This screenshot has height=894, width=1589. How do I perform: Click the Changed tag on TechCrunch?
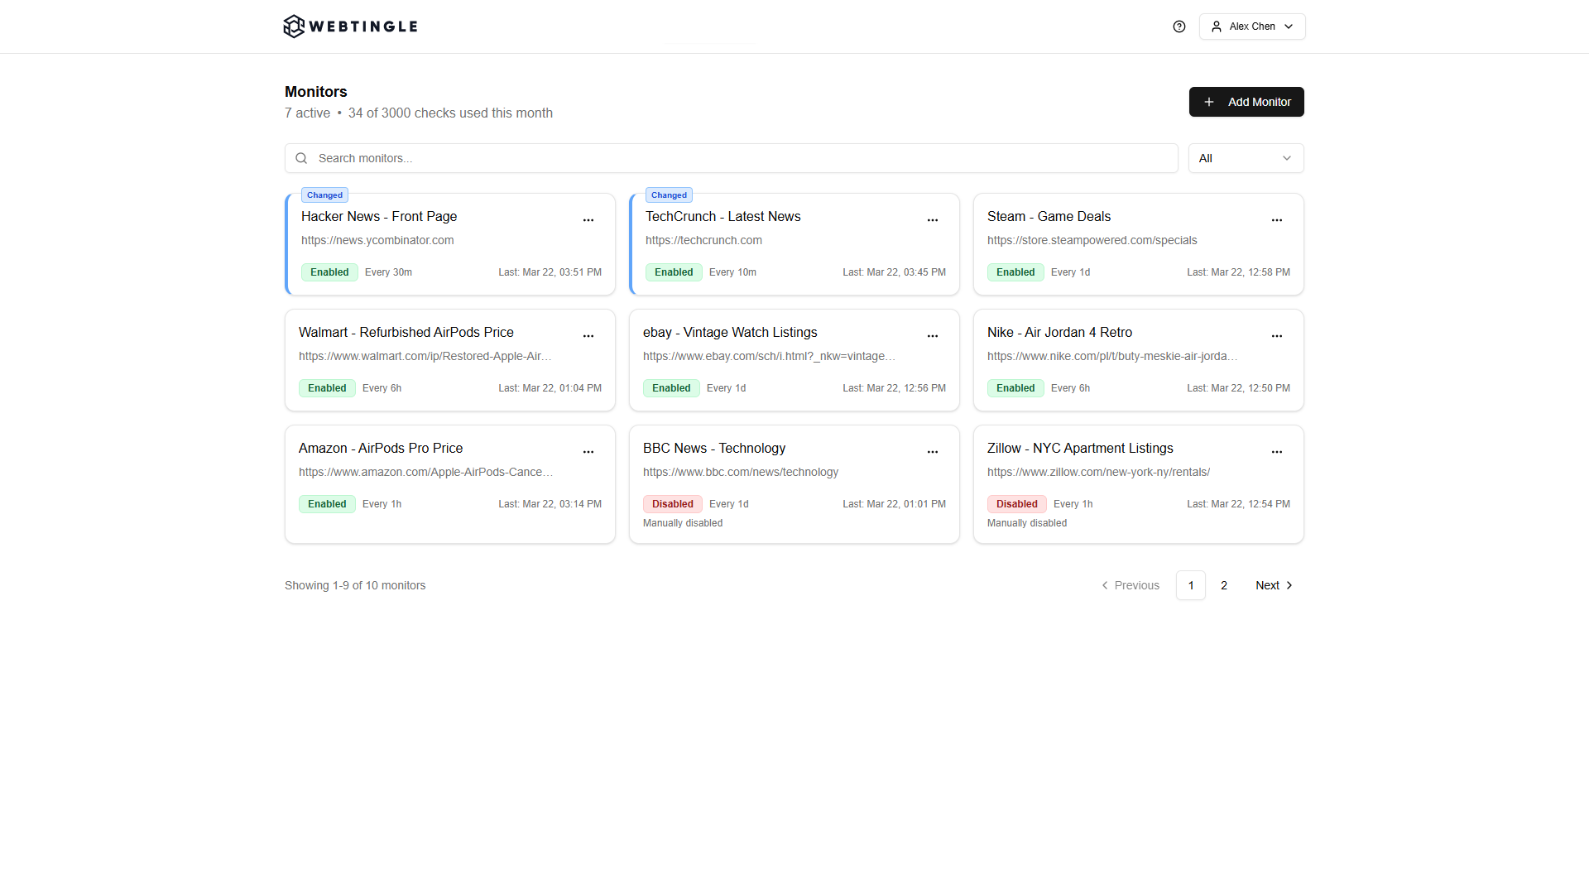(x=669, y=195)
